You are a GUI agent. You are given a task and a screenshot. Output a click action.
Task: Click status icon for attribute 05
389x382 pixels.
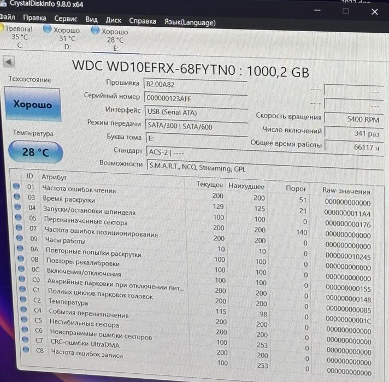pyautogui.click(x=19, y=217)
